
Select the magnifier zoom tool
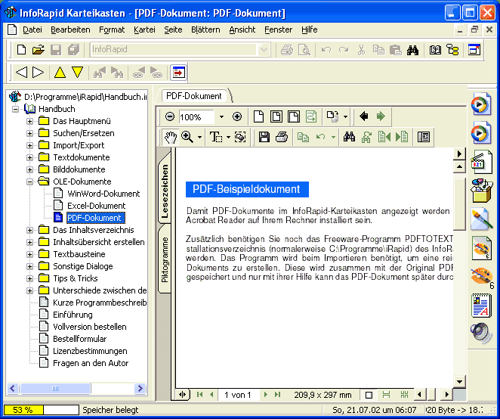(187, 138)
